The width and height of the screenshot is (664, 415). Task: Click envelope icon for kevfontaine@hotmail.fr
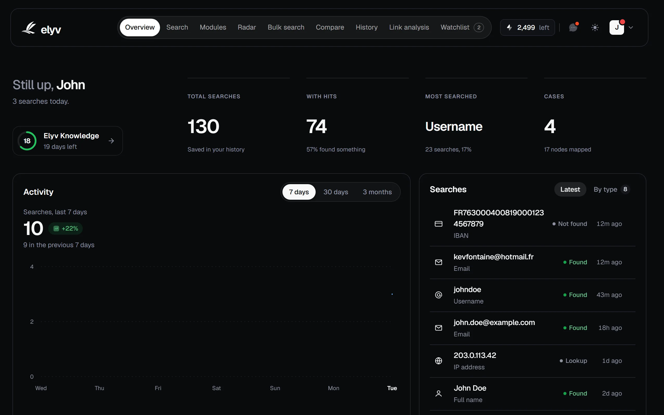(x=438, y=262)
